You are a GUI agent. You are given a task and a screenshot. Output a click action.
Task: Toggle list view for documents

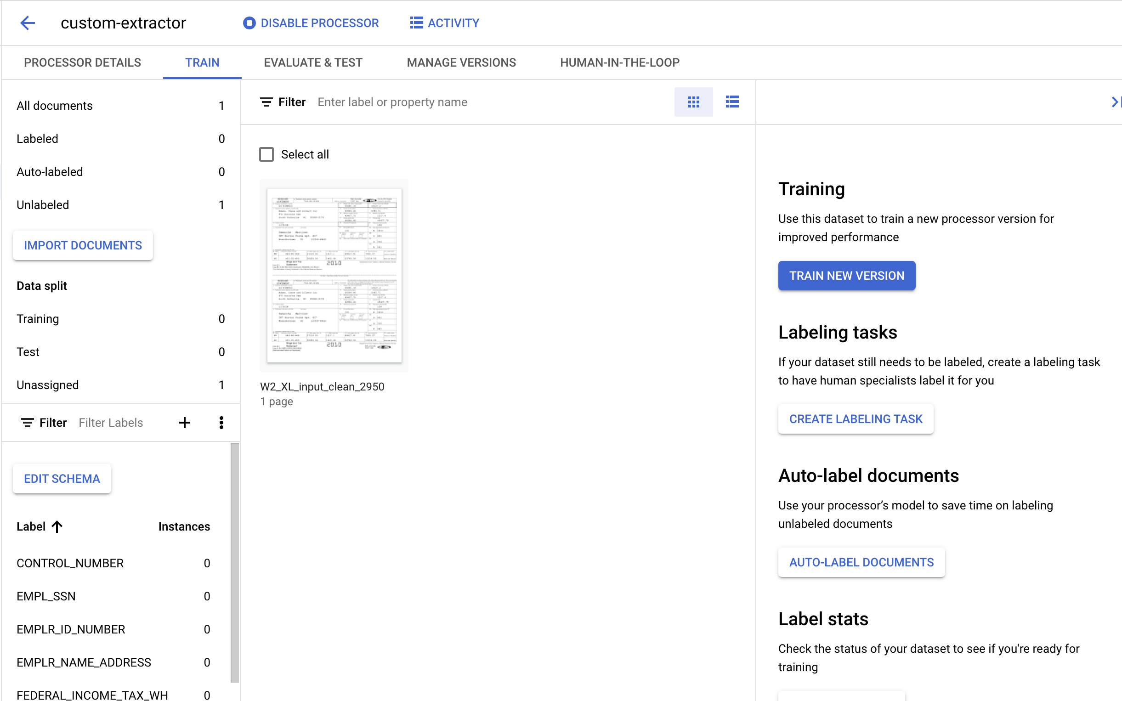(732, 102)
